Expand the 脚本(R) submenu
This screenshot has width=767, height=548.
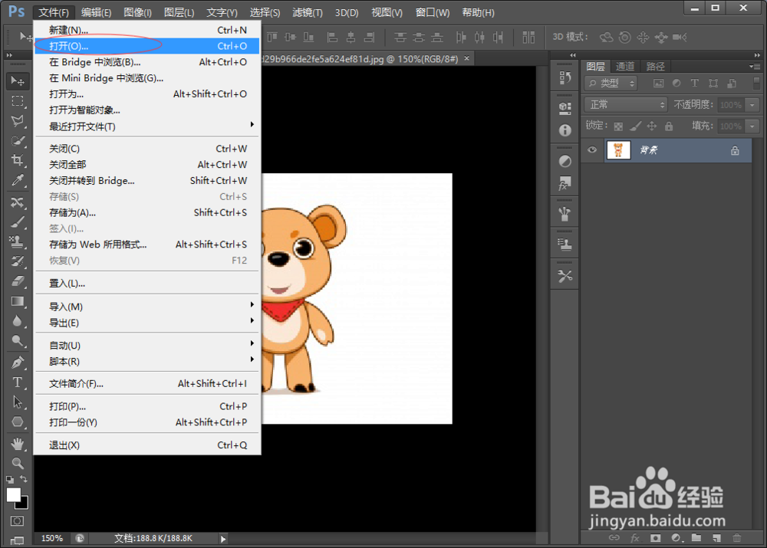click(146, 361)
